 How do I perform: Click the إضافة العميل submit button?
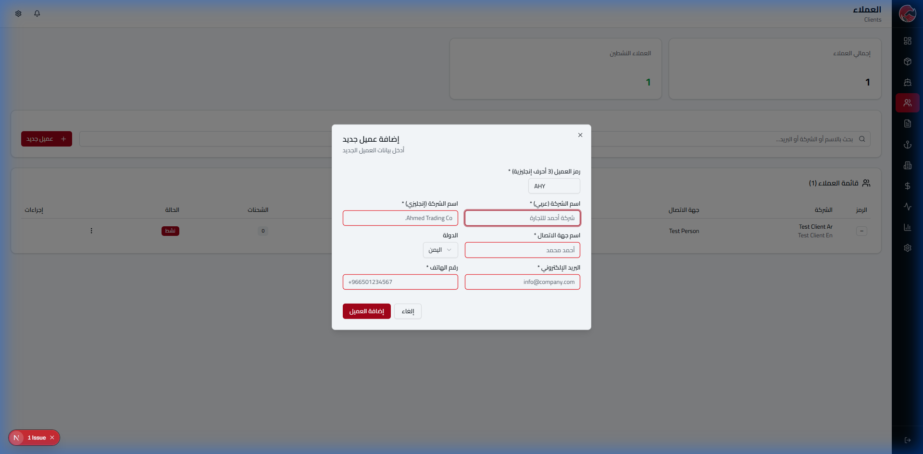(366, 311)
